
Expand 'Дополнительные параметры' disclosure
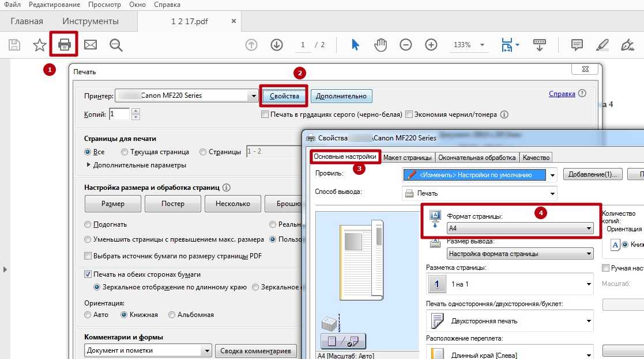point(88,165)
